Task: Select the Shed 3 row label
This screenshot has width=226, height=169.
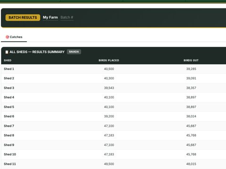Action: point(9,88)
